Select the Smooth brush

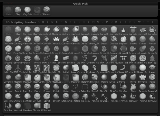coord(143,88)
